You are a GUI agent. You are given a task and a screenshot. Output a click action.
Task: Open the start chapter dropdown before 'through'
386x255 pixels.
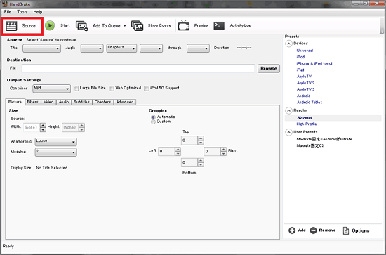tap(152, 48)
